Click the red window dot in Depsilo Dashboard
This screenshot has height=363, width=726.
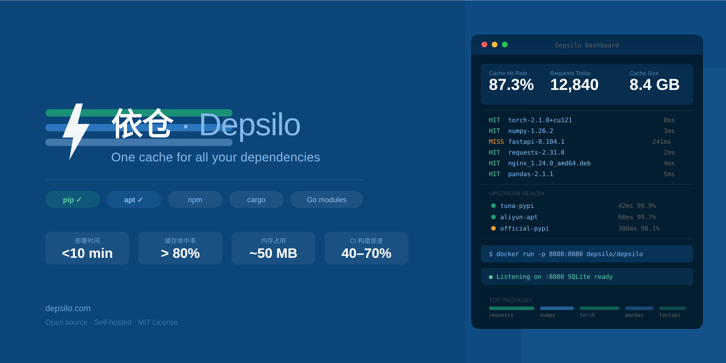484,45
